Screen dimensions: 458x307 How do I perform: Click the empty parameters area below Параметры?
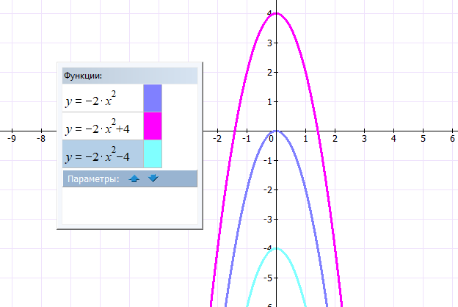(130, 206)
